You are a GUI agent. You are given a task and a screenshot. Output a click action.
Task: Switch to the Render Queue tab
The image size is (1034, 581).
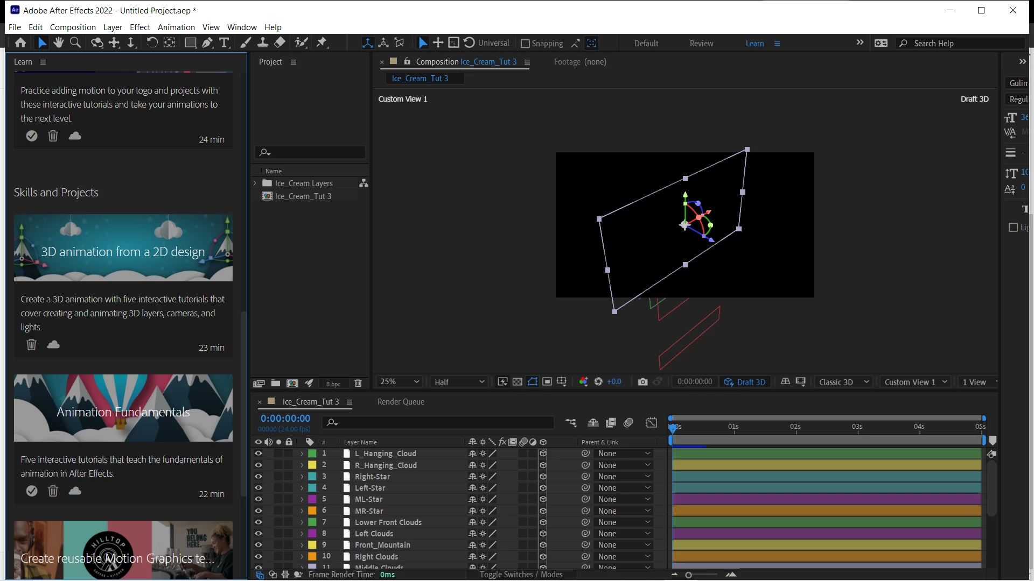[401, 402]
